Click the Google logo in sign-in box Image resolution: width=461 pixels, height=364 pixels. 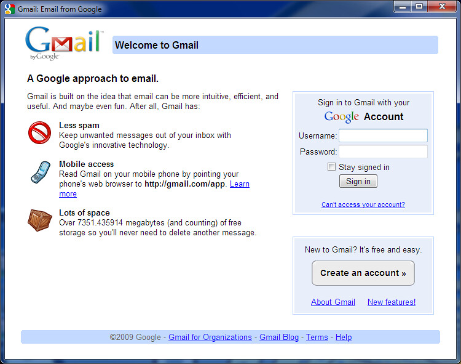[341, 117]
